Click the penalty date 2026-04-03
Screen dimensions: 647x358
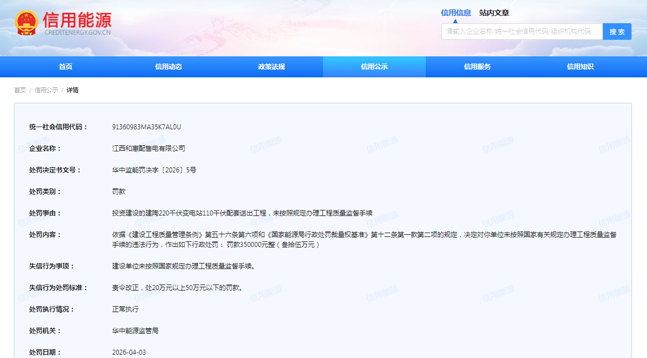129,352
